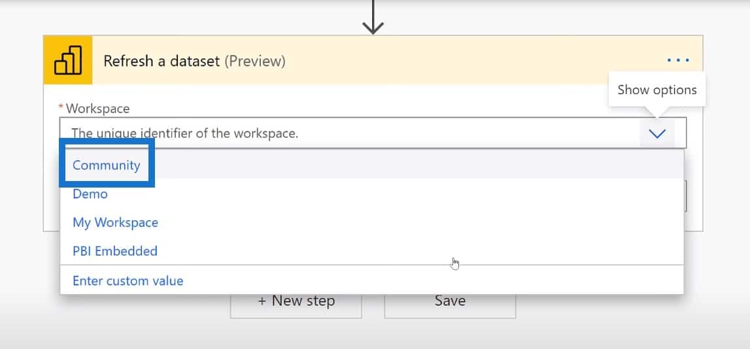Screen dimensions: 750x349
Task: Click the Save button
Action: [450, 305]
